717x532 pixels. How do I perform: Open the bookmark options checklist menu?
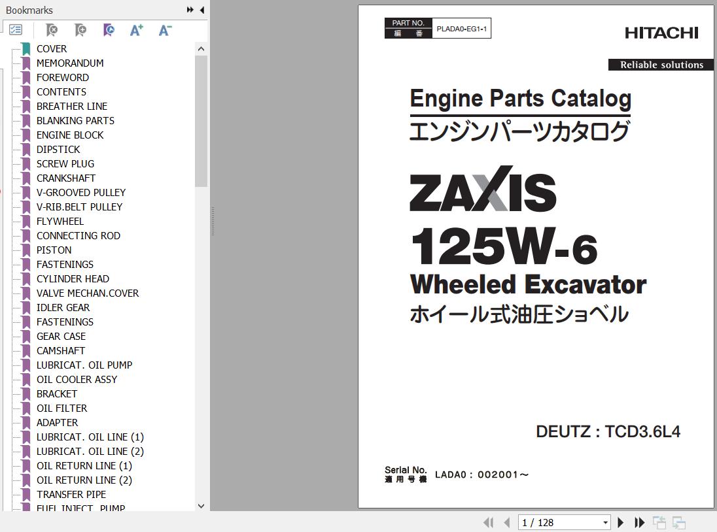16,30
